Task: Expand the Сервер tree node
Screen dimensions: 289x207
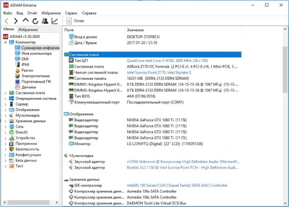Action: [5, 104]
